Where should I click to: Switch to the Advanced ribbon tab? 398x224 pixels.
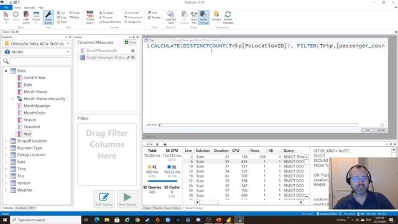tap(29, 7)
